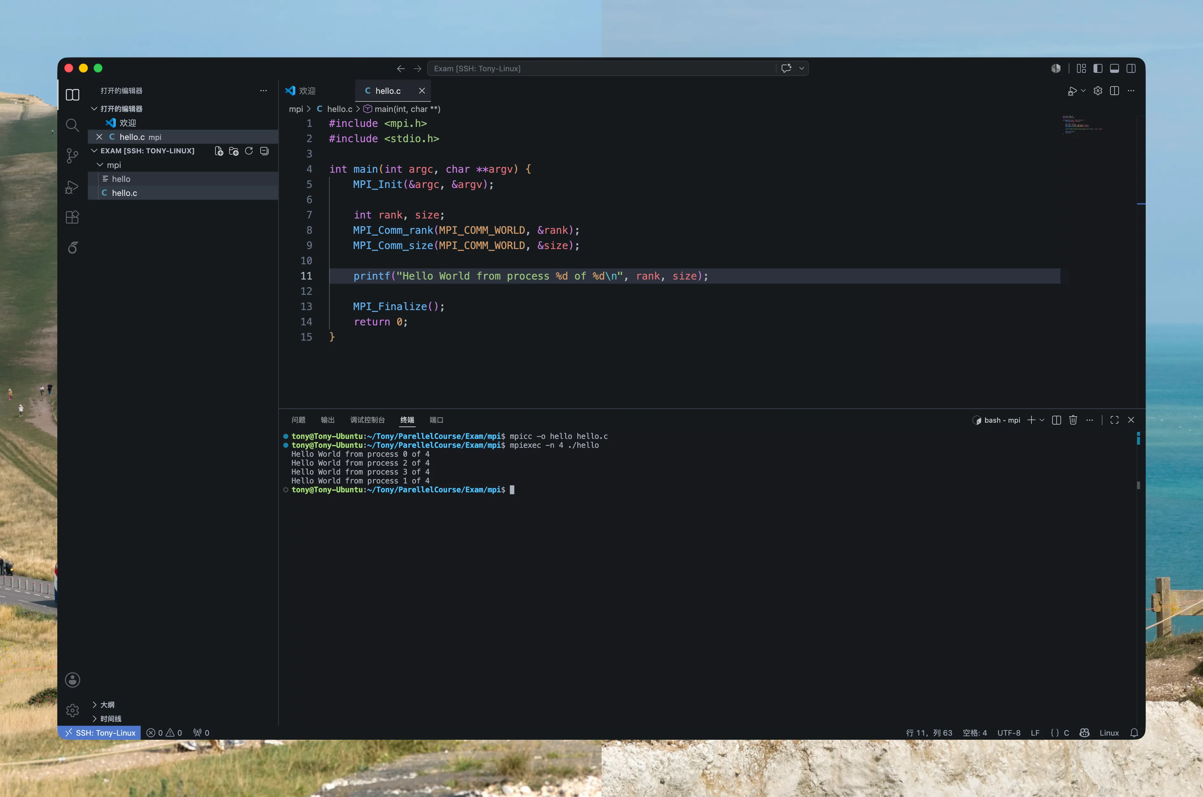Switch to the 端口 ports tab
The image size is (1203, 797).
click(x=436, y=420)
